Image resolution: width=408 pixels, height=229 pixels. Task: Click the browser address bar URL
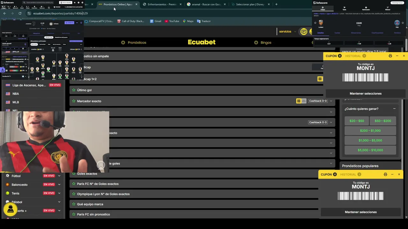(61, 13)
